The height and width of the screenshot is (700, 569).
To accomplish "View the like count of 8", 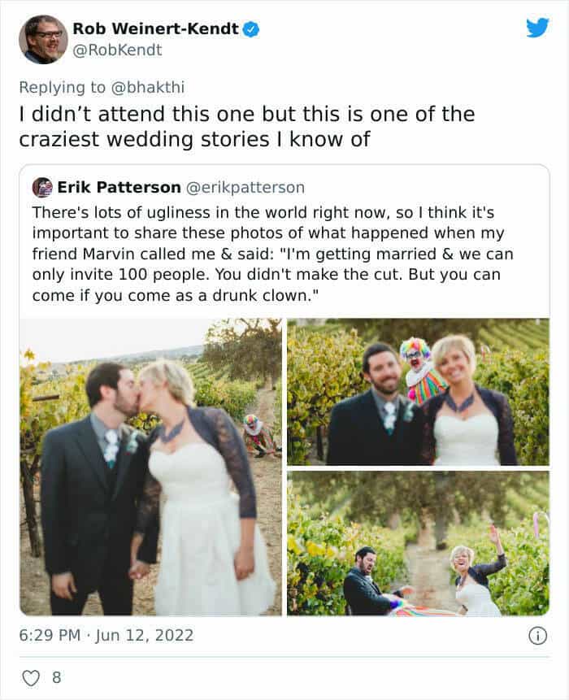I will (56, 676).
